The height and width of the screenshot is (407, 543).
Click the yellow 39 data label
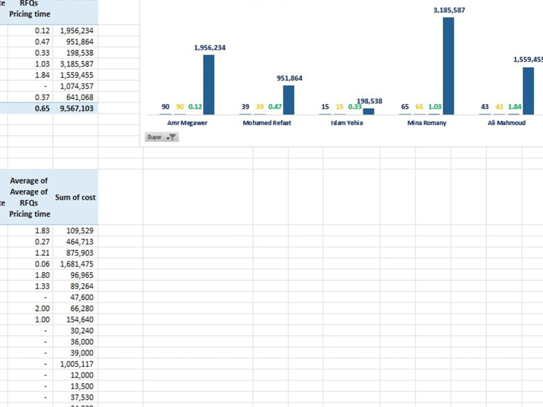[x=260, y=106]
